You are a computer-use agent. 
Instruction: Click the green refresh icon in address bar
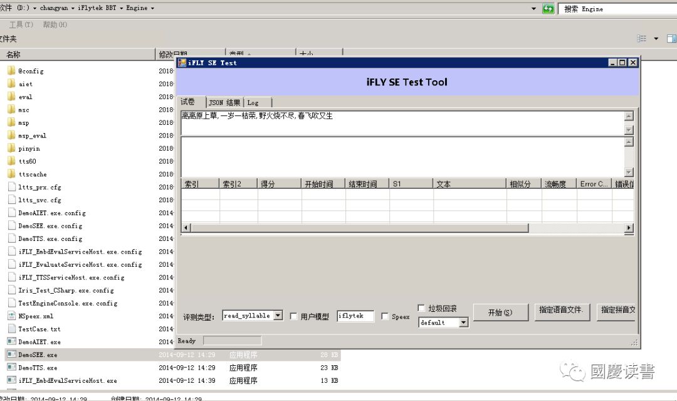(x=548, y=9)
